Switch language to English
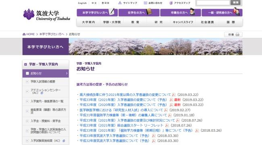This screenshot has width=262, height=145. [82, 3]
